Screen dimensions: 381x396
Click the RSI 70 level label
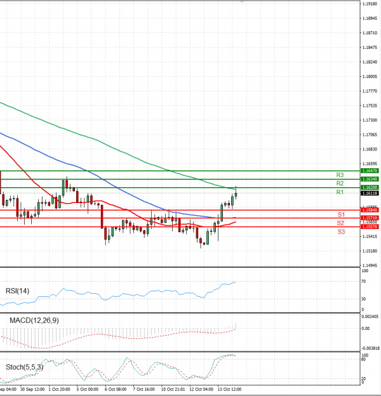(364, 282)
